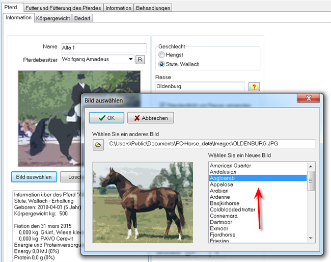The width and height of the screenshot is (331, 262).
Task: Click the Protein 0,0 g (0%) line
Action: pyautogui.click(x=35, y=257)
